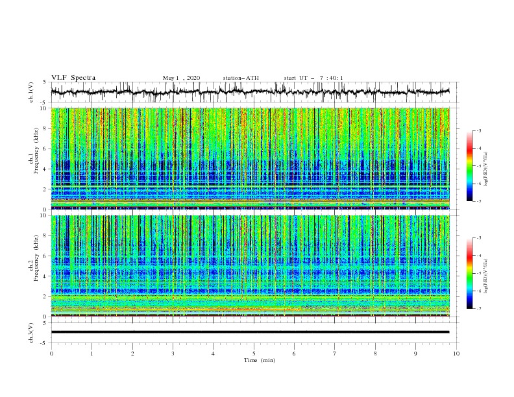Click the ch.1 frequency axis "4" tick
The height and width of the screenshot is (397, 514).
pos(45,169)
